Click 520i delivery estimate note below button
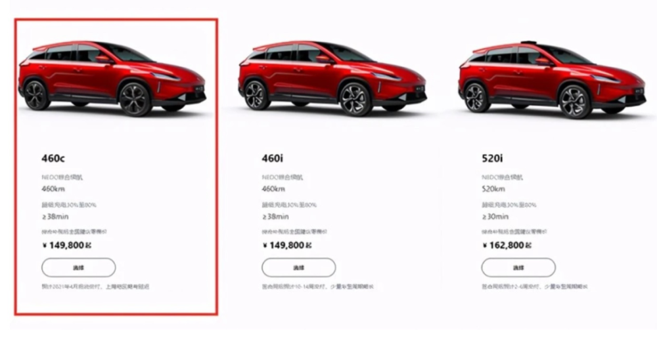Viewport: 657px width, 337px height. tap(535, 287)
